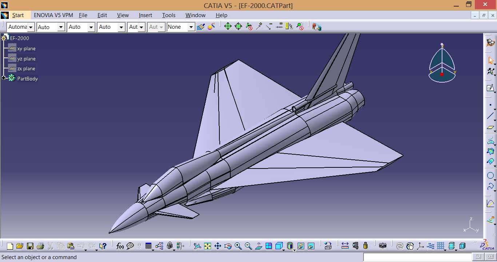Open the third Auto line thickness dropdown
497x262 pixels.
(91, 27)
